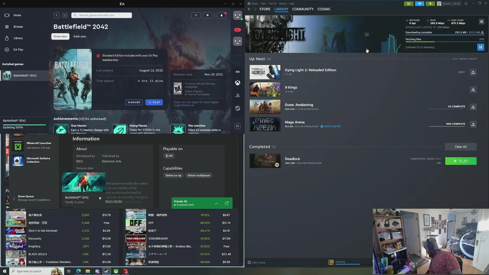Viewport: 489px width, 275px height.
Task: Click the PlayStation icon in EA friends panel
Action: coord(238,95)
